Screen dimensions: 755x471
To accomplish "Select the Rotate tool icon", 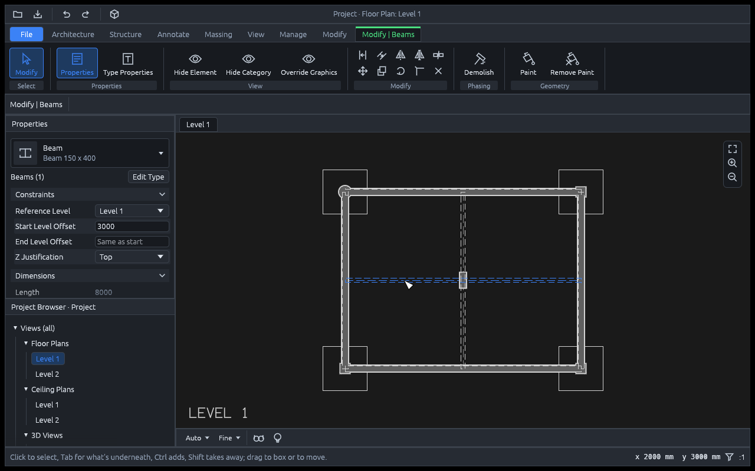I will point(401,71).
